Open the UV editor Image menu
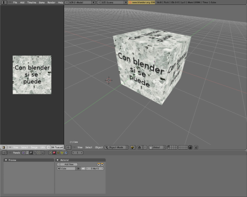This screenshot has width=247, height=197. 34,147
